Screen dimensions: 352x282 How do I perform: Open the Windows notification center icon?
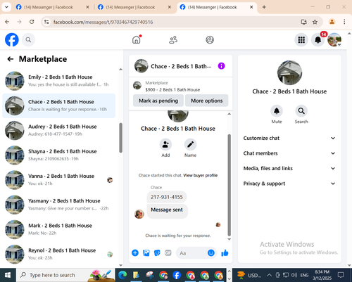[341, 275]
